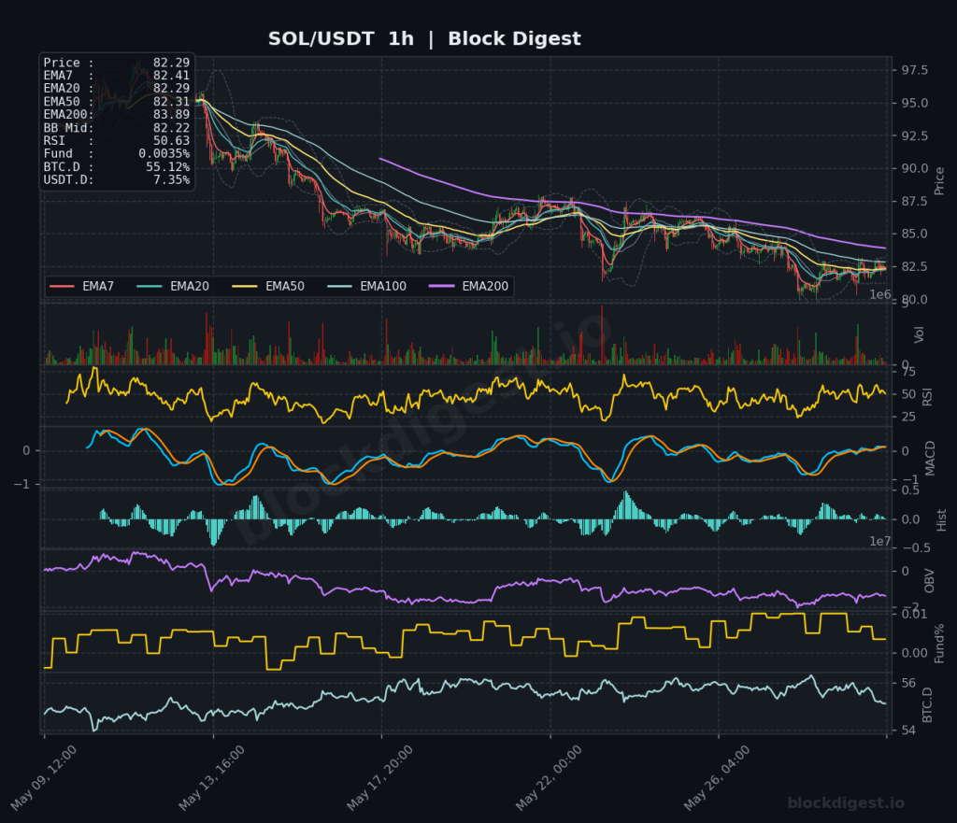Click the Fund% 0.01 tick label

pyautogui.click(x=914, y=615)
